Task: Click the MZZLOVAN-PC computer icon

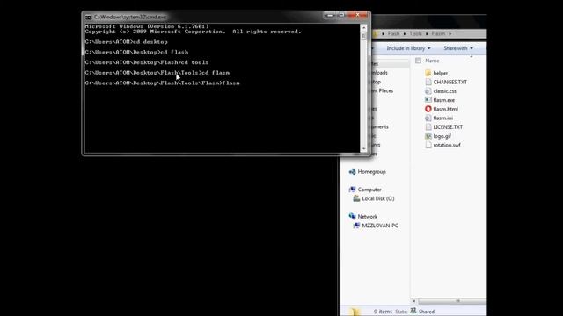Action: tap(356, 226)
